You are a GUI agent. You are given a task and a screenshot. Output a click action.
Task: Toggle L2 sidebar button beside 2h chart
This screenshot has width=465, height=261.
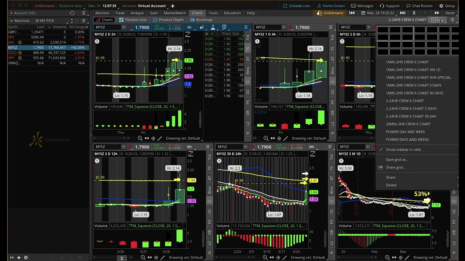248,124
